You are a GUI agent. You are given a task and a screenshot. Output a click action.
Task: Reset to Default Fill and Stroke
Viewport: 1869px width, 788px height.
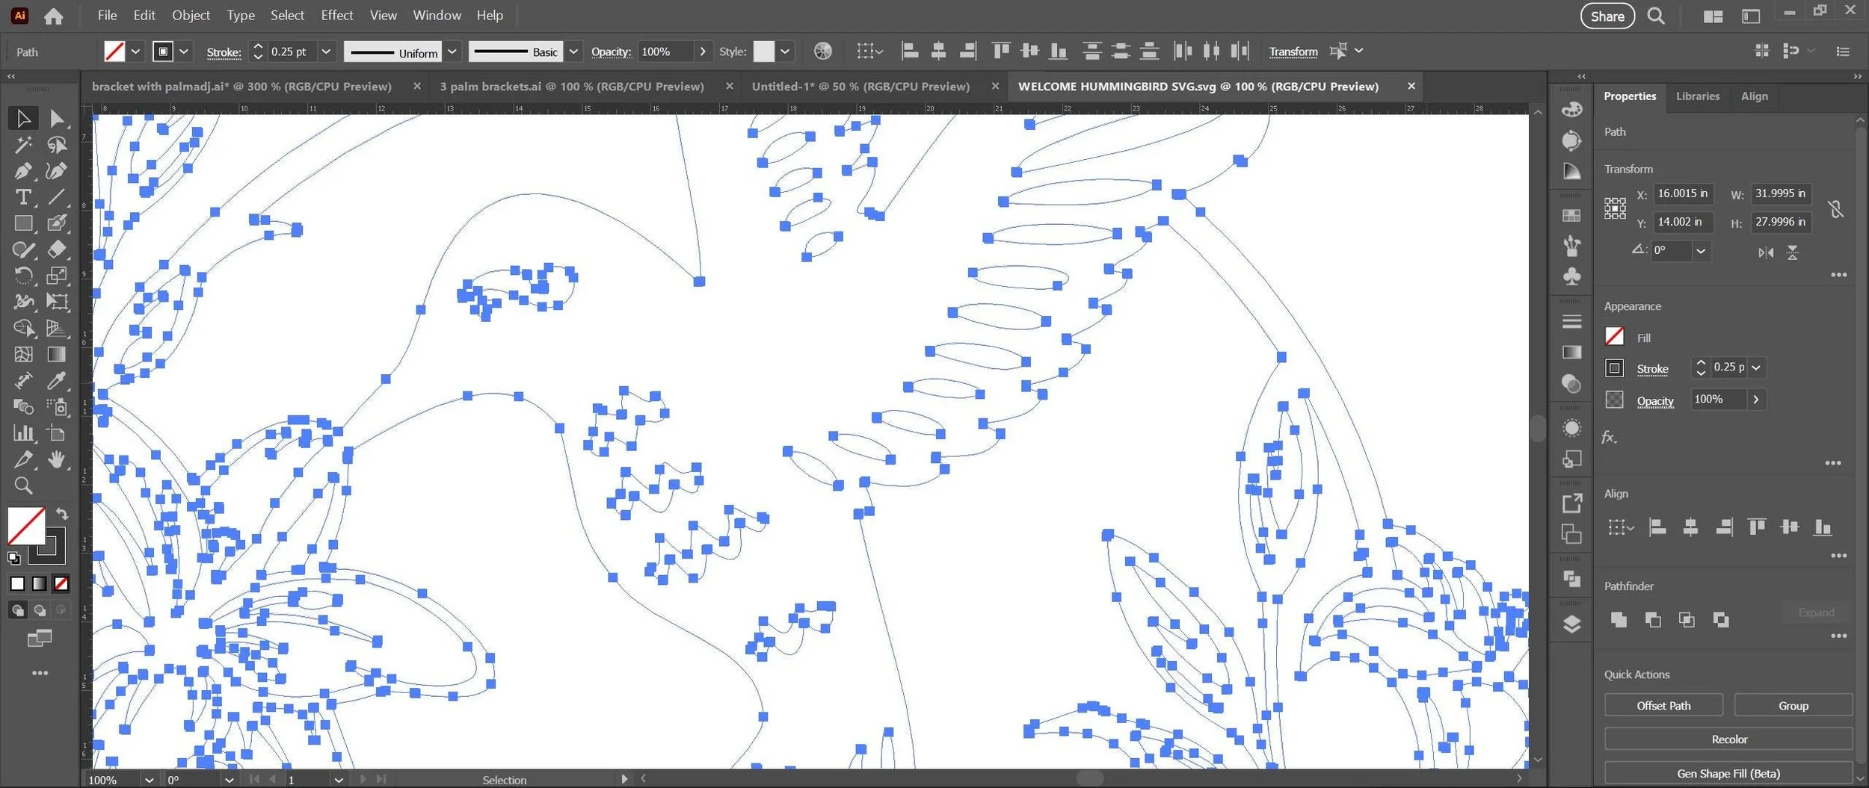13,558
